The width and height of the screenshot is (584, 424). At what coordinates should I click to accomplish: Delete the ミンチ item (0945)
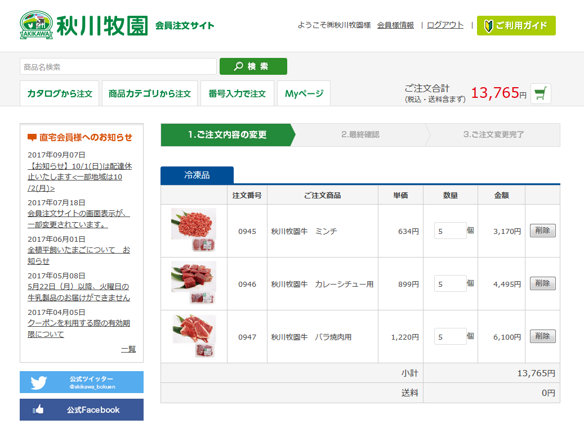pyautogui.click(x=543, y=231)
